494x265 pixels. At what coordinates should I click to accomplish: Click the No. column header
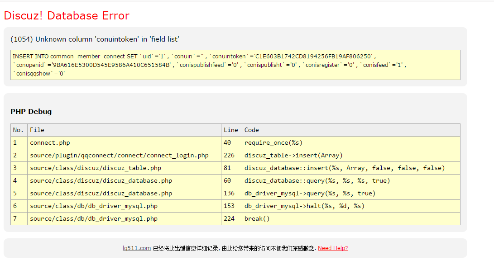coord(19,130)
